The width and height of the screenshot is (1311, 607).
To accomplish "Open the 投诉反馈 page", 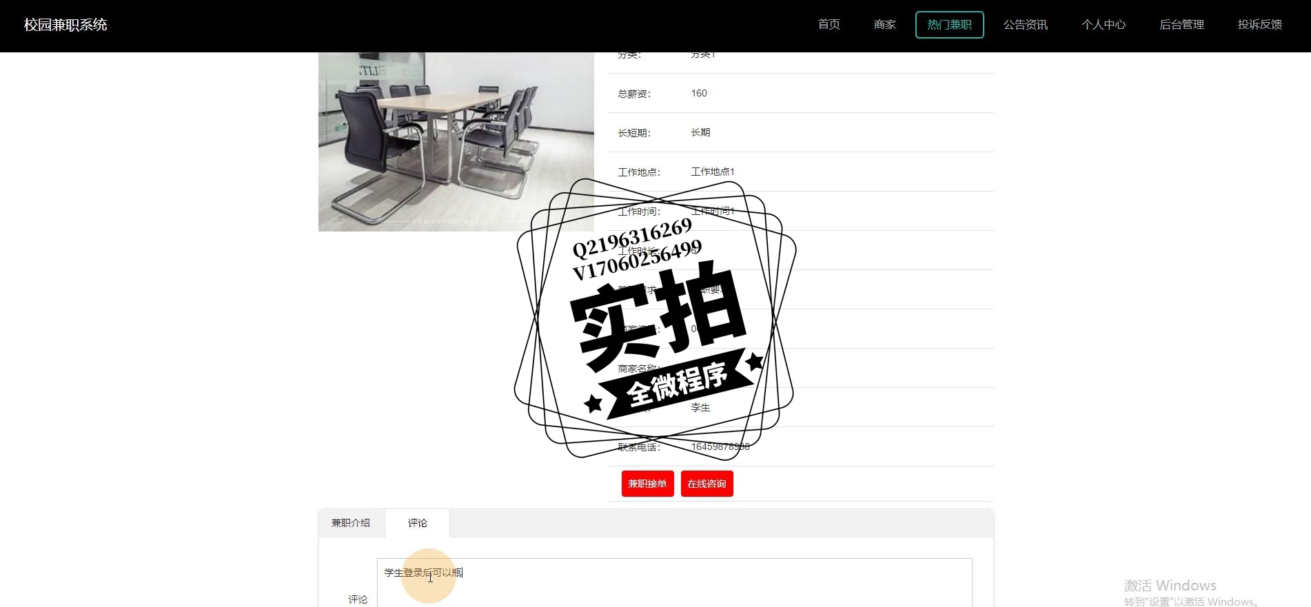I will (1259, 25).
